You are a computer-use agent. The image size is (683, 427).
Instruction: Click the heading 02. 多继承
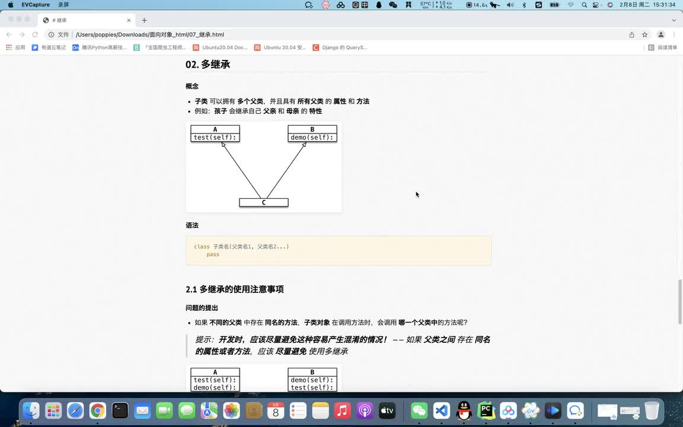(x=208, y=65)
